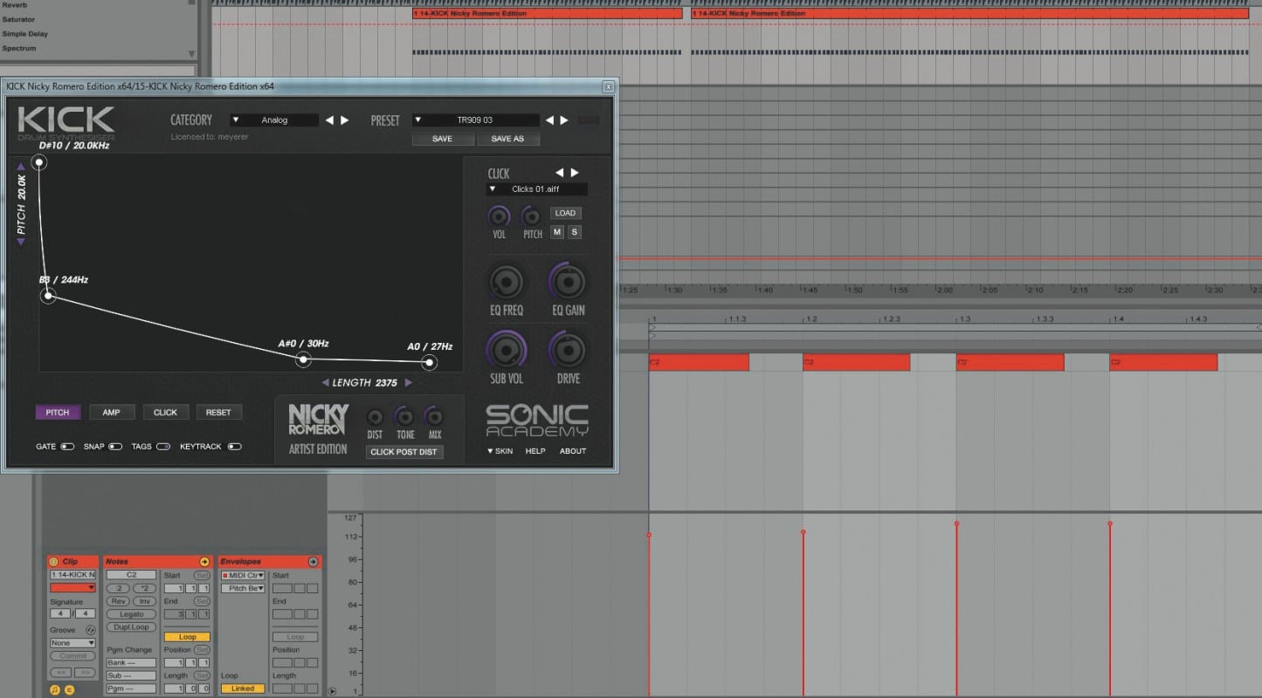
Task: Select B3 / 244Hz envelope node
Action: tap(49, 297)
